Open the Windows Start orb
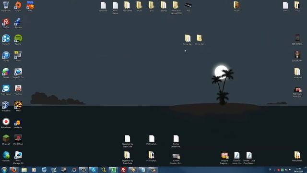Viewport: 307px width, 173px height. 4,170
